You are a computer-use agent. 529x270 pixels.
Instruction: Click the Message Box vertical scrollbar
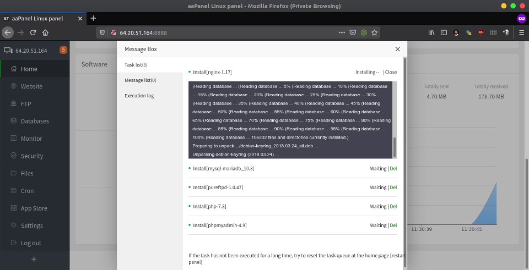[405, 163]
